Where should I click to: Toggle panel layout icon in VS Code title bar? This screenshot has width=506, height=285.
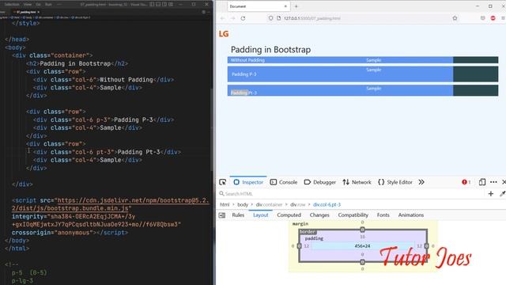[158, 5]
